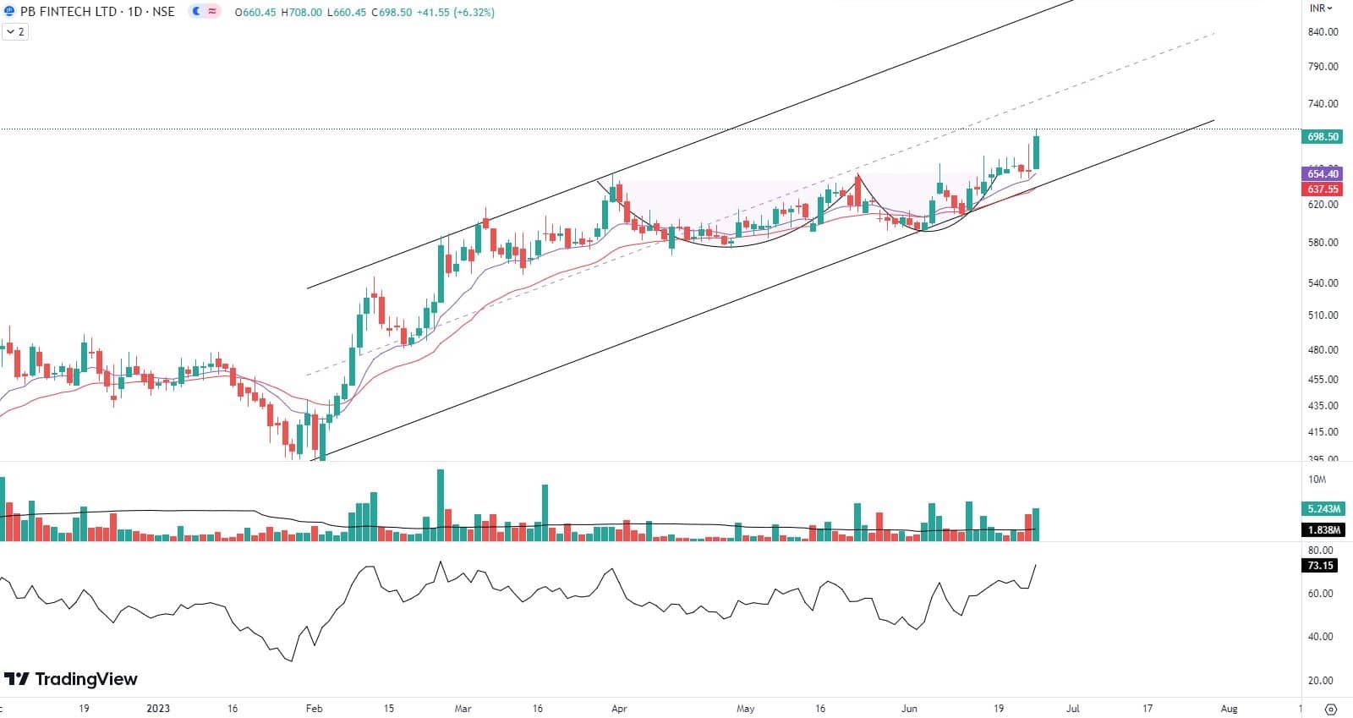Open chart settings hexagon gear icon
Screen dimensions: 1353x718
coord(1331,709)
